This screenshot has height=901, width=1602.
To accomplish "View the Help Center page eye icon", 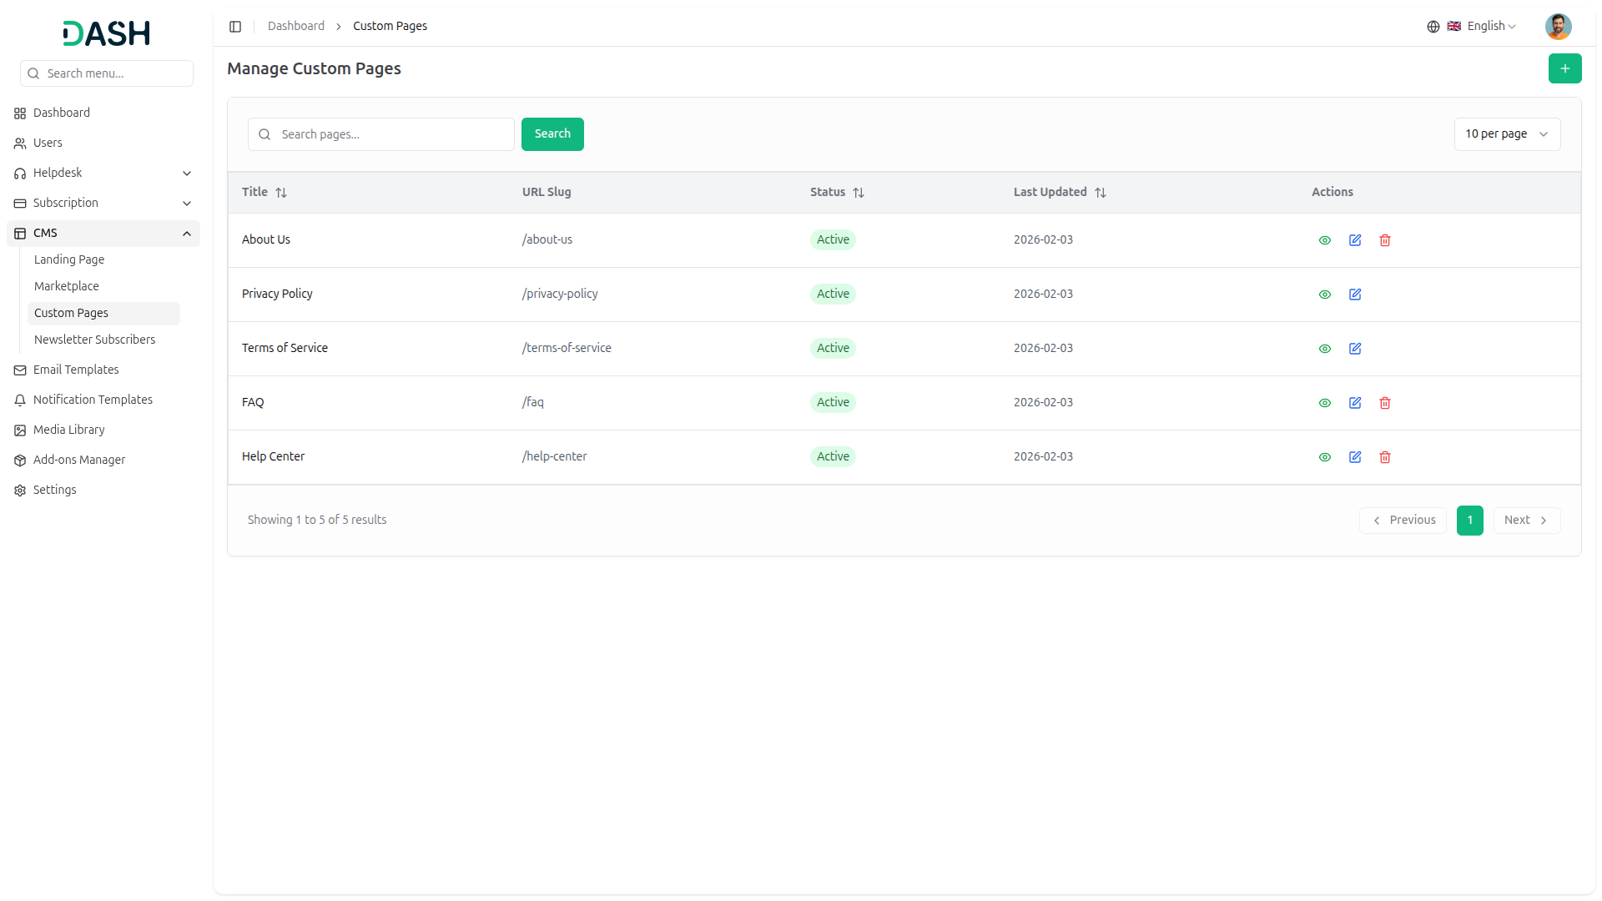I will pos(1324,457).
